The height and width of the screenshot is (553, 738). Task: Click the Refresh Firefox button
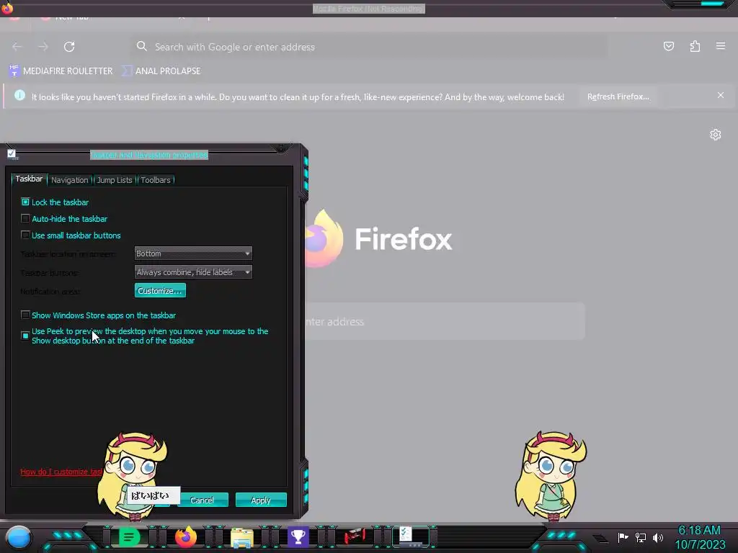(618, 96)
